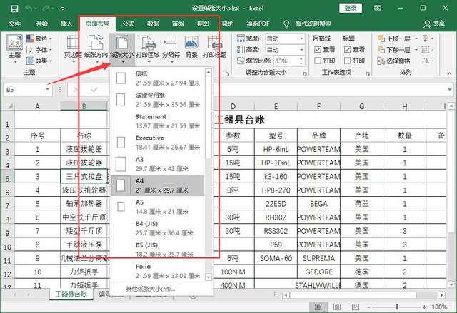The height and width of the screenshot is (313, 457).
Task: Click Bring Forward (上移一层)
Action: tap(393, 39)
